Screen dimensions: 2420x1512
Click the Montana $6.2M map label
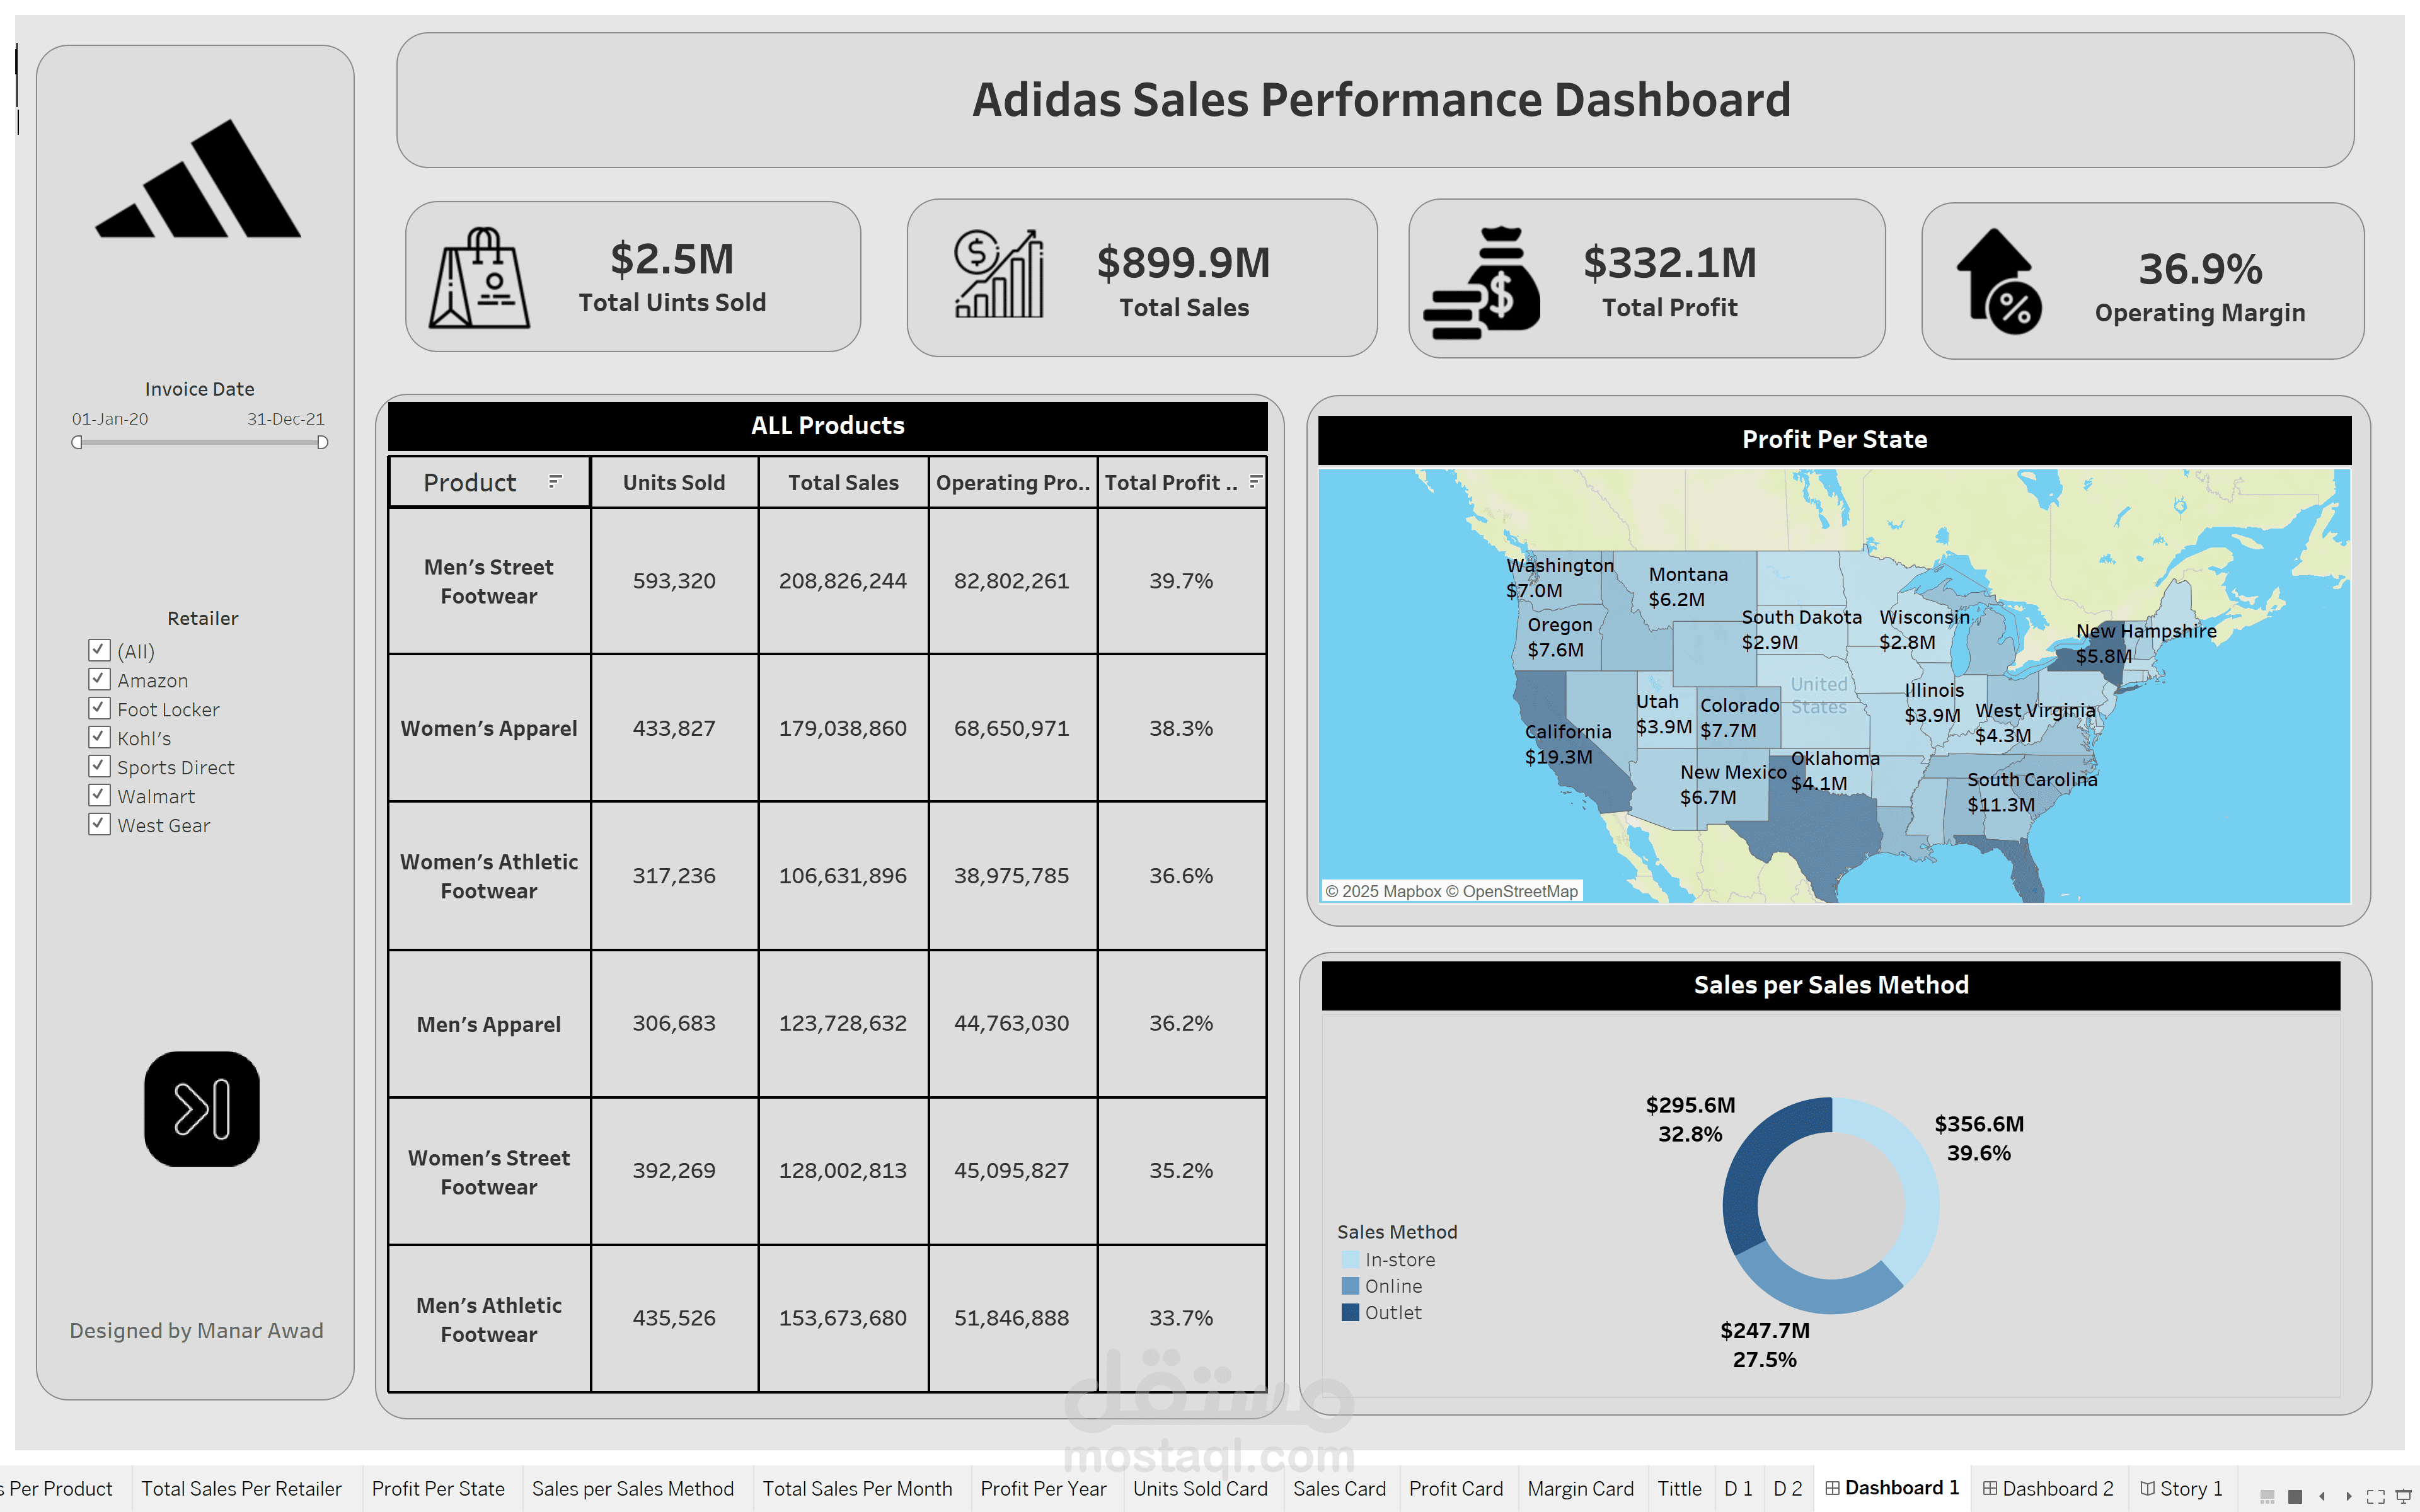tap(1688, 587)
